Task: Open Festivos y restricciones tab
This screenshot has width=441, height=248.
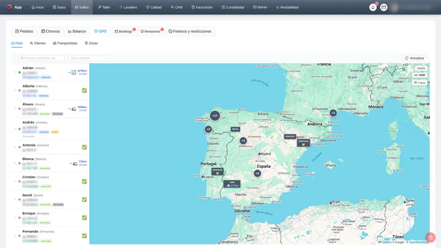Action: tap(190, 31)
